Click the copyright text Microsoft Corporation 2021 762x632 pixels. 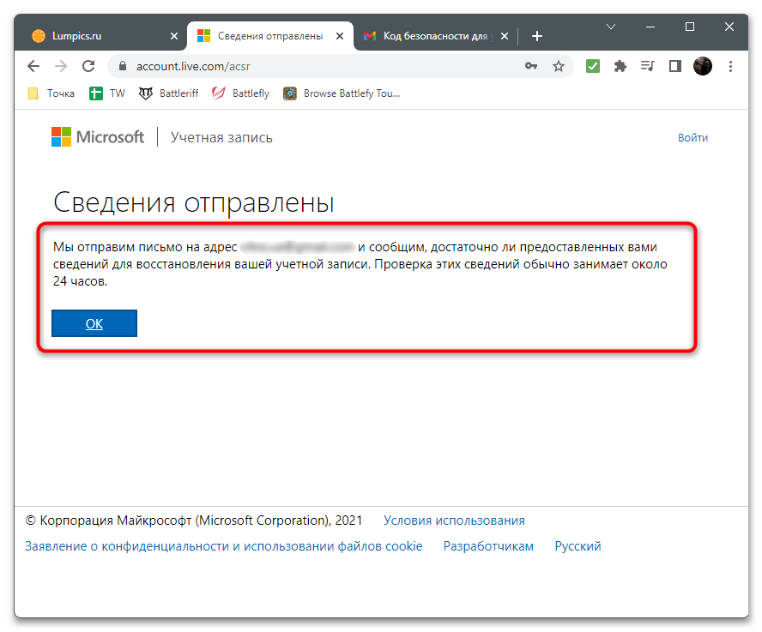(193, 521)
